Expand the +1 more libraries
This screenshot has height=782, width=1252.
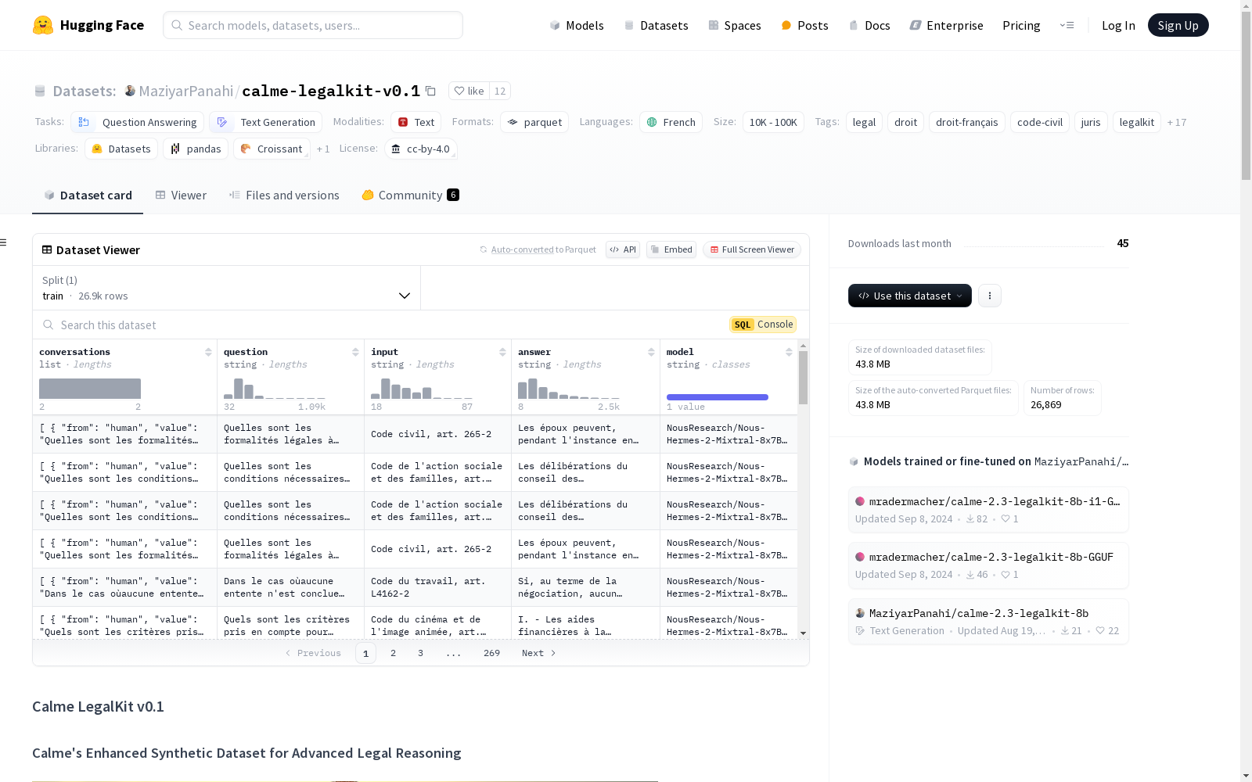point(323,149)
